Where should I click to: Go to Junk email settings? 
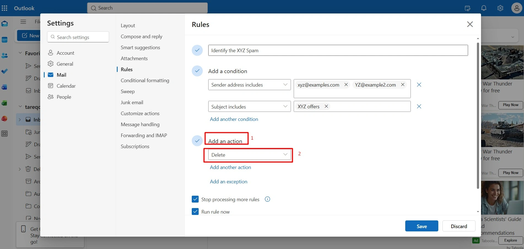coord(132,103)
